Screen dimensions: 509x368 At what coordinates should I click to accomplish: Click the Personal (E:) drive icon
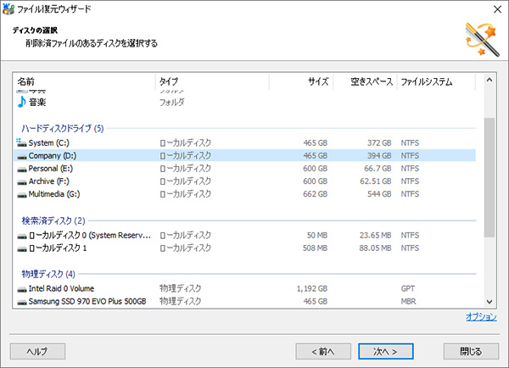point(22,169)
